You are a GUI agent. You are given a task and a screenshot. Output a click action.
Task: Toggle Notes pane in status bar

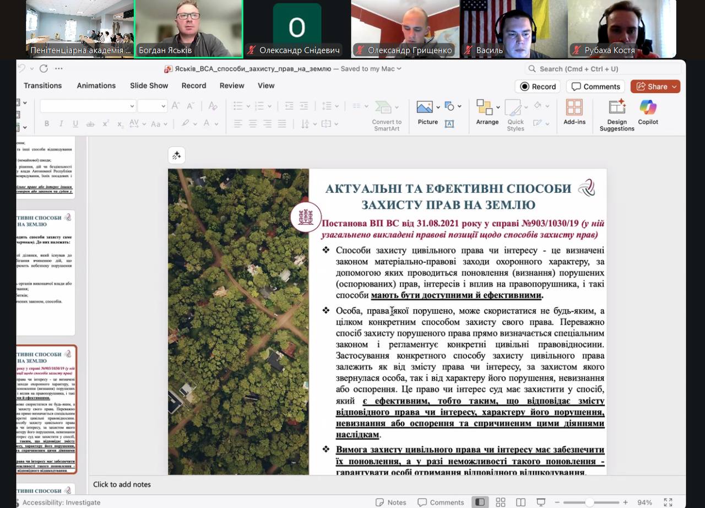[391, 502]
